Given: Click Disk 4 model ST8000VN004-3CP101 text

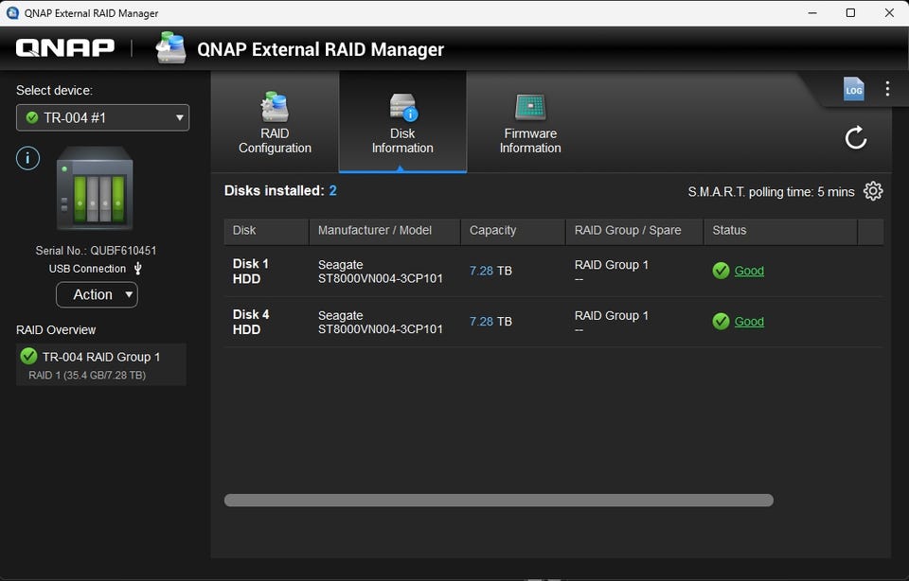Looking at the screenshot, I should (381, 329).
